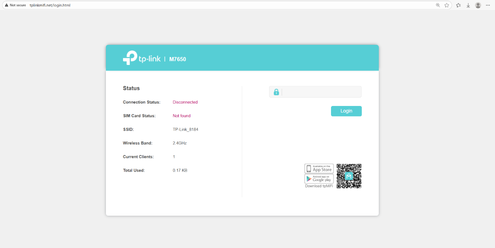The height and width of the screenshot is (248, 495).
Task: Click the green lock icon beside password field
Action: pos(276,92)
